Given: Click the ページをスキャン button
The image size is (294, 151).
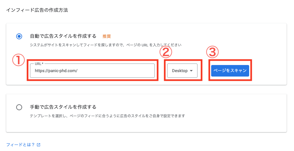Looking at the screenshot, I should pos(230,71).
